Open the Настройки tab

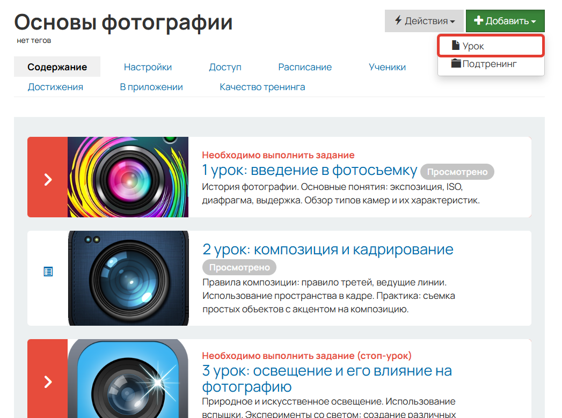[148, 67]
